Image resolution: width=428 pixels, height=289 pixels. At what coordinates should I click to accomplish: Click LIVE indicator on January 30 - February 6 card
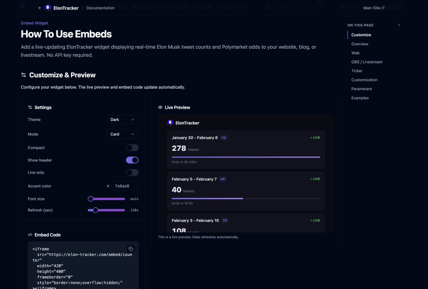315,138
